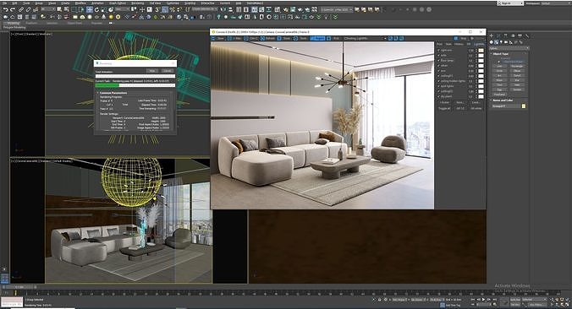Uncheck the spot lights LightMix layer
This screenshot has width=572, height=309.
tap(438, 86)
